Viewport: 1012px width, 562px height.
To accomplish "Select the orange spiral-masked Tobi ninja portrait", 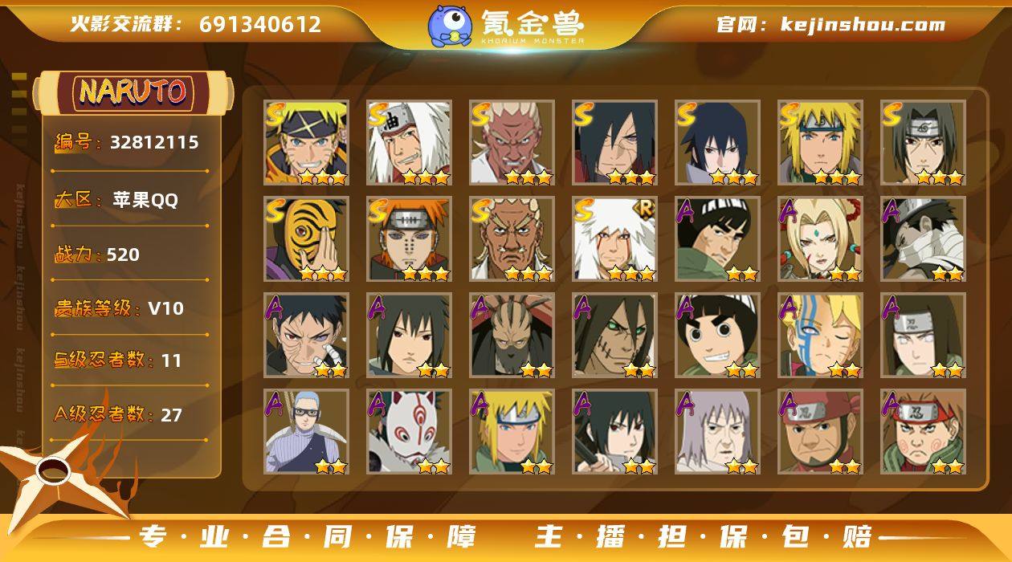I will pos(306,239).
